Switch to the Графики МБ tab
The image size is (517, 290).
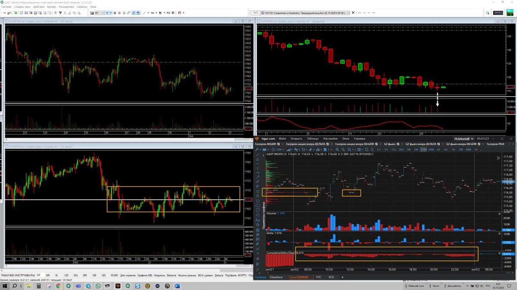(x=144, y=275)
